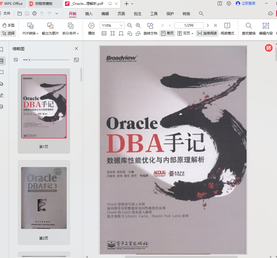The image size is (277, 258).
Task: Adjust the thumbnail size slider
Action: (x=29, y=60)
